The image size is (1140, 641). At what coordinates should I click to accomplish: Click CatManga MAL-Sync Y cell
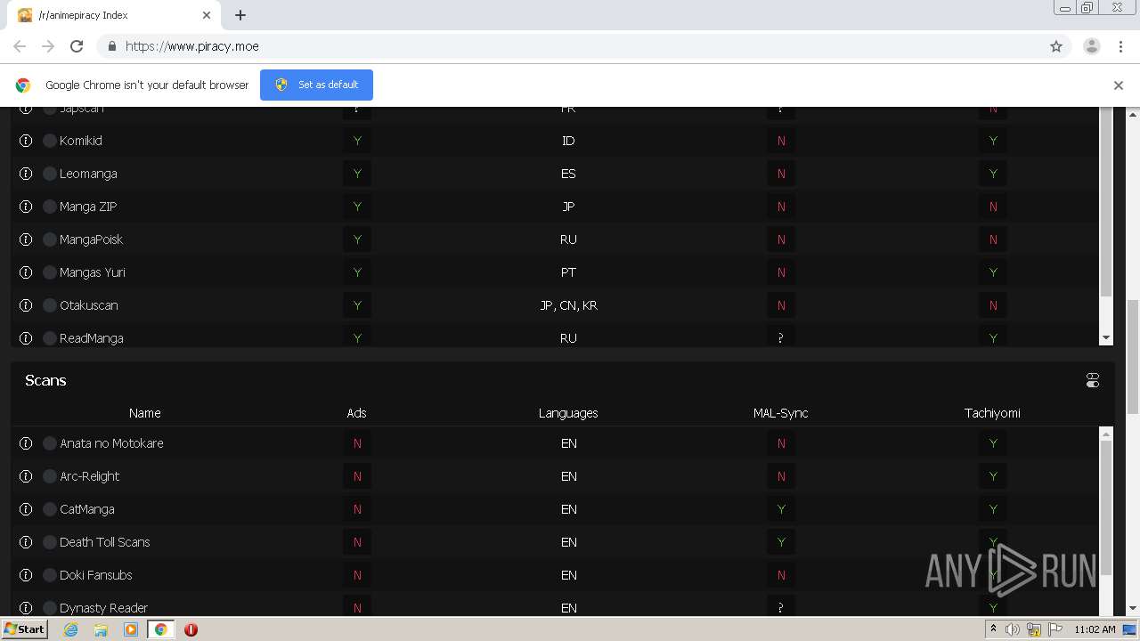coord(781,509)
